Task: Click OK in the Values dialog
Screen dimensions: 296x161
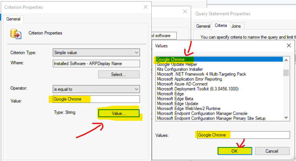Action: (x=235, y=151)
